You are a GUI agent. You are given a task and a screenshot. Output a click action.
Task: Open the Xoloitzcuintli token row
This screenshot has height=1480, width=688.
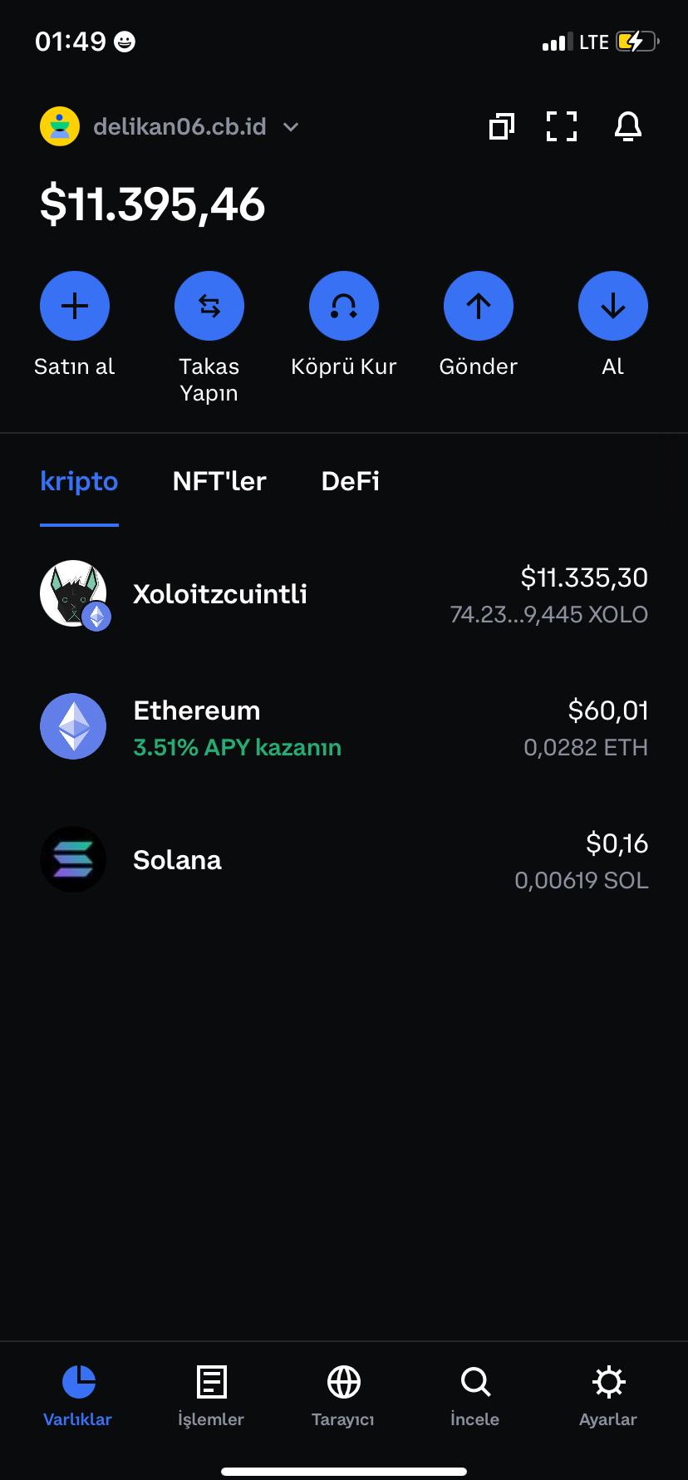click(344, 594)
